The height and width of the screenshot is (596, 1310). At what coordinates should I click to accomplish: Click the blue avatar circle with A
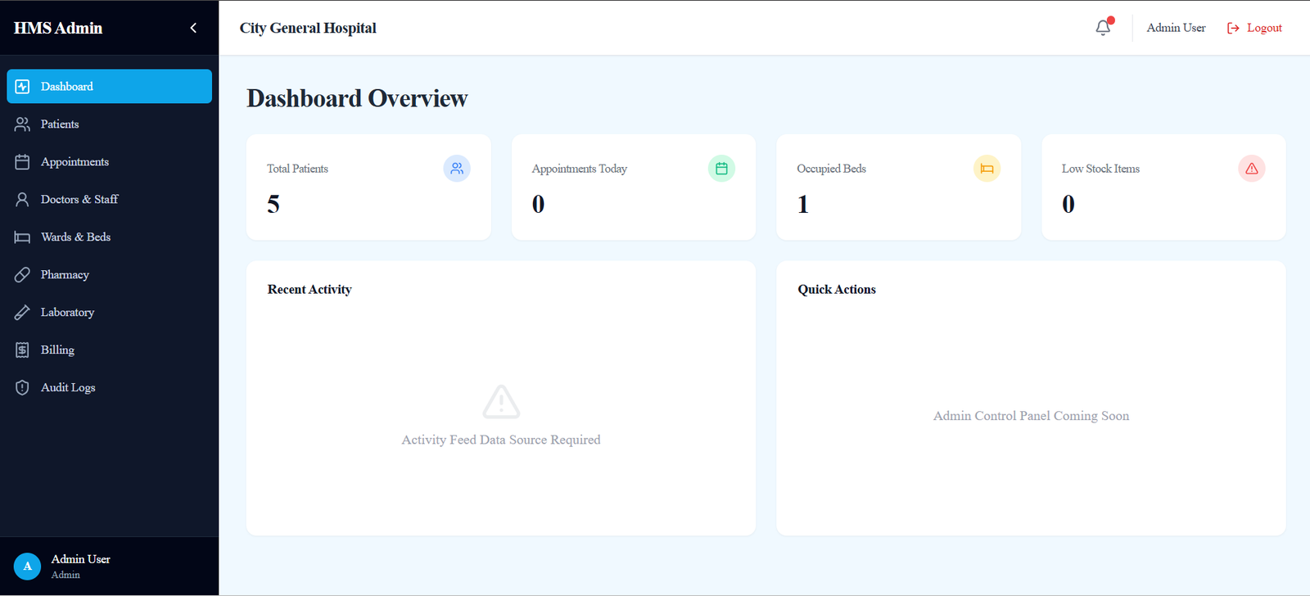(x=27, y=566)
